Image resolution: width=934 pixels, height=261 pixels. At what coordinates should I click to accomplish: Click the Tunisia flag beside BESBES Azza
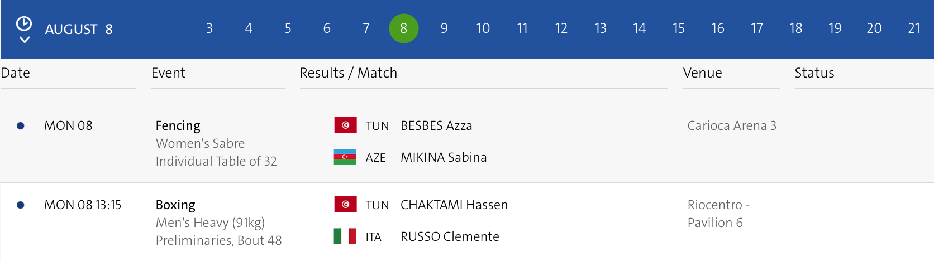345,125
